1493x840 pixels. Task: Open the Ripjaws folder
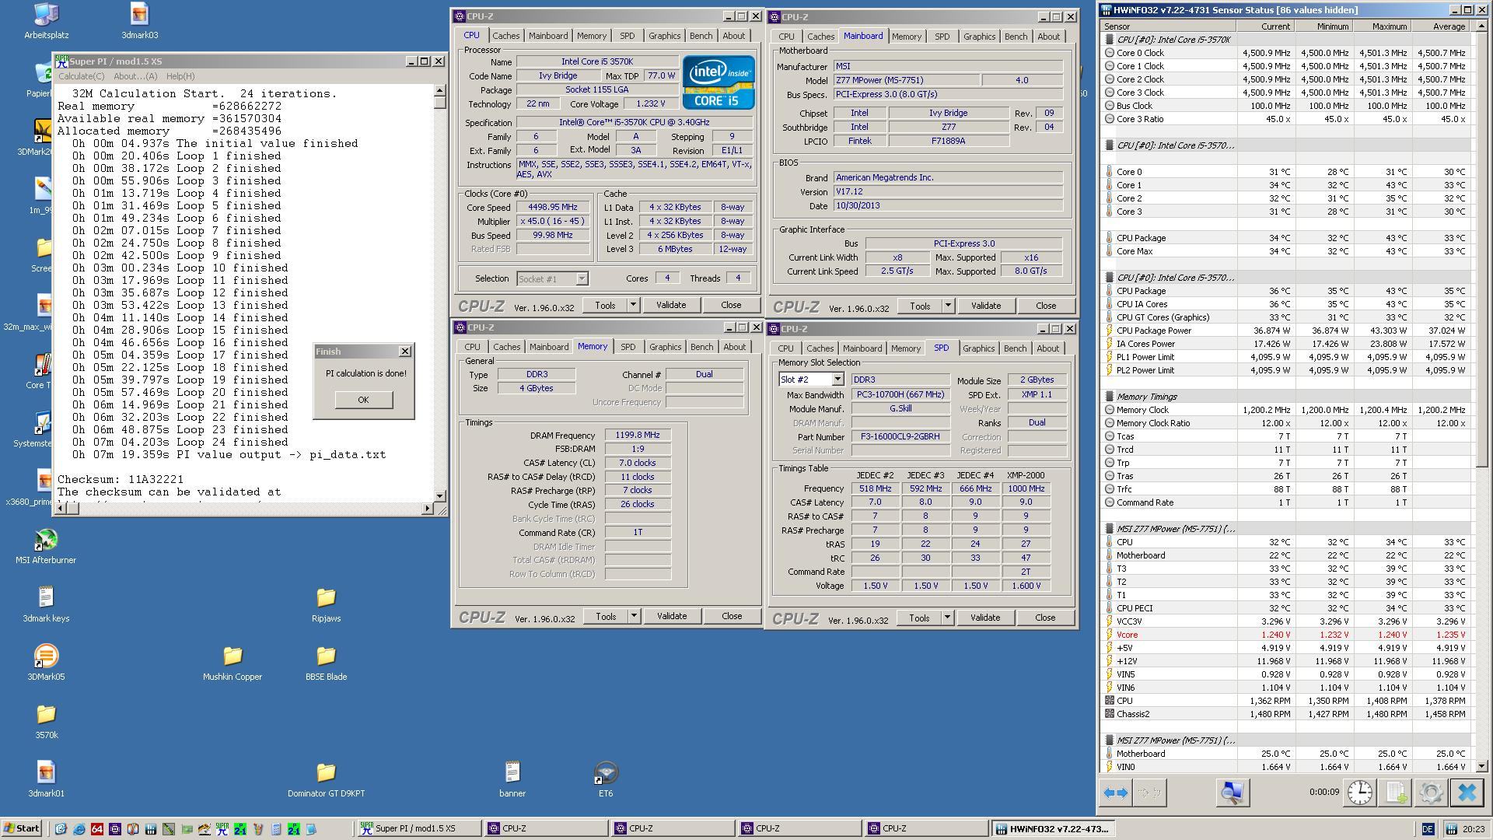coord(326,604)
